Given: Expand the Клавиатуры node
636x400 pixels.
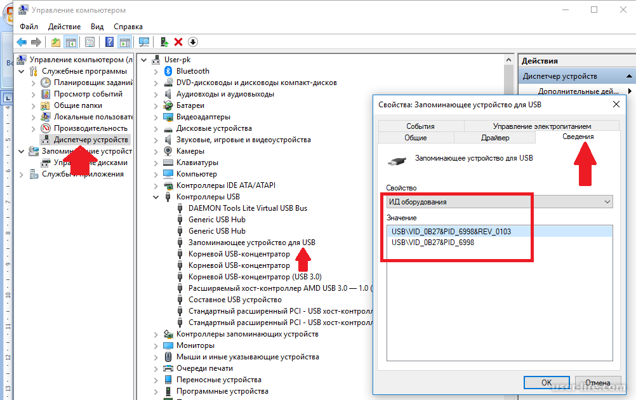Looking at the screenshot, I should pos(156,163).
